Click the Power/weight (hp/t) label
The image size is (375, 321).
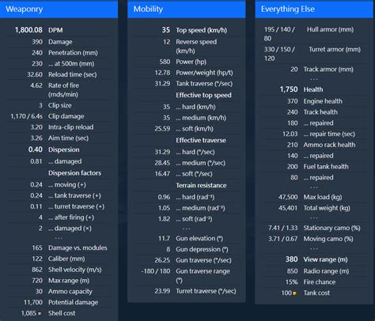[204, 73]
